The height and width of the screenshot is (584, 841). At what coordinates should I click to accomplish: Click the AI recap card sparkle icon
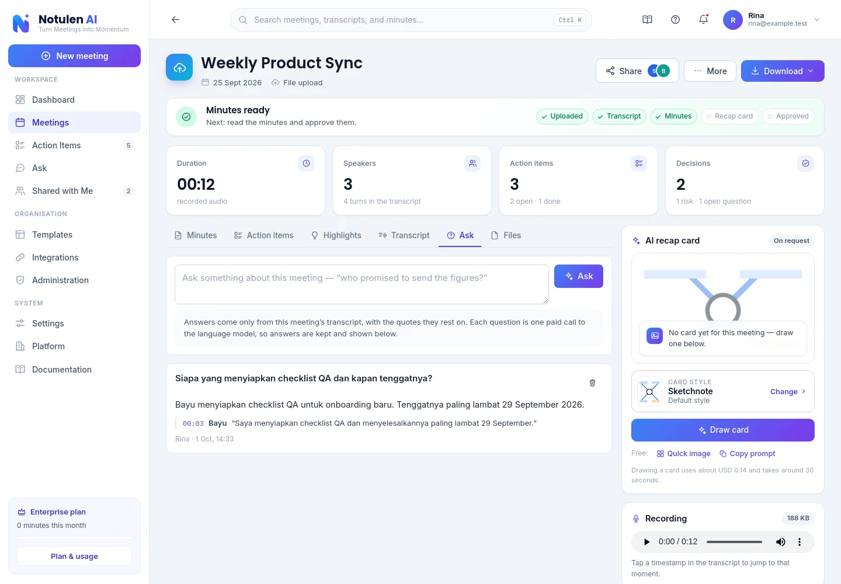pyautogui.click(x=637, y=241)
